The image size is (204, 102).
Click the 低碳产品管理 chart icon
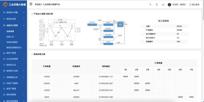pos(4,83)
